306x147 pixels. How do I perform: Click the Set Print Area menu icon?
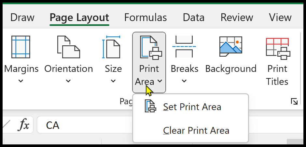(x=150, y=106)
